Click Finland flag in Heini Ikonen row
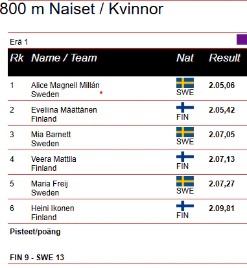The height and width of the screenshot is (268, 247). (x=185, y=206)
